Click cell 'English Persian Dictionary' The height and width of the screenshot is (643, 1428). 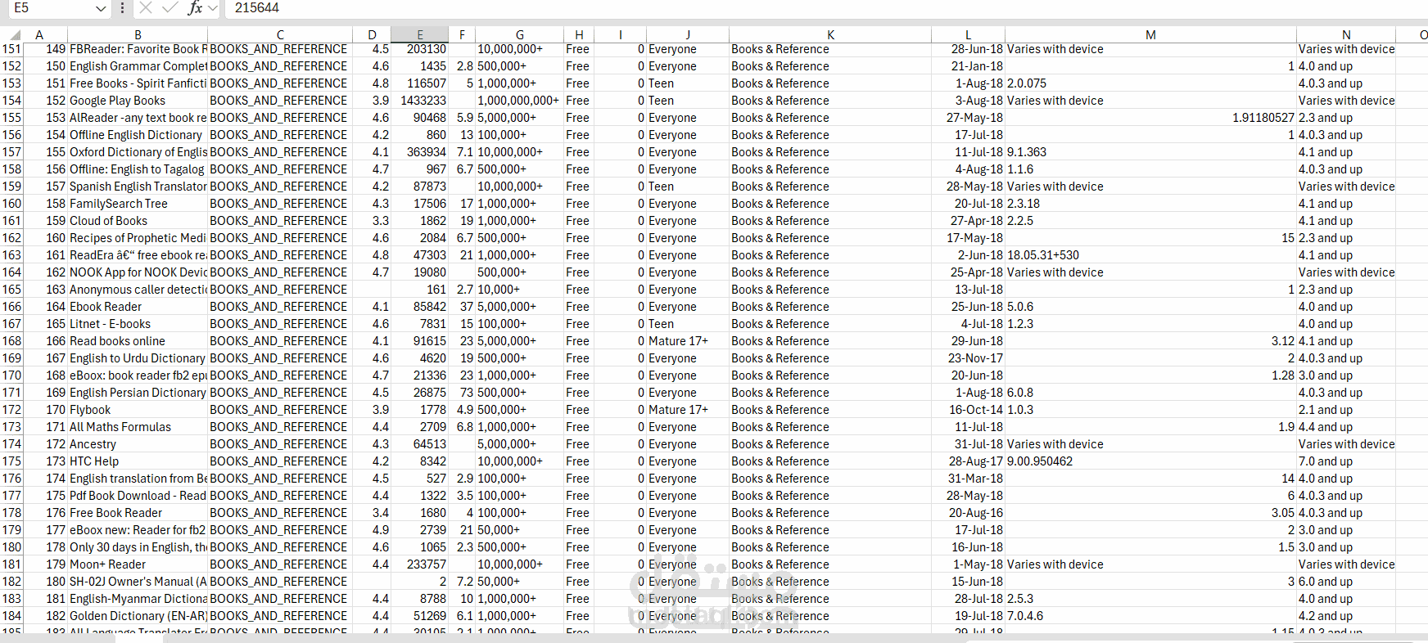coord(138,393)
